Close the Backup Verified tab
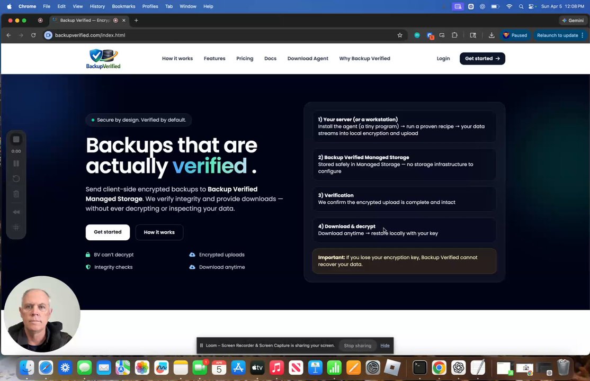This screenshot has width=590, height=381. tap(124, 20)
